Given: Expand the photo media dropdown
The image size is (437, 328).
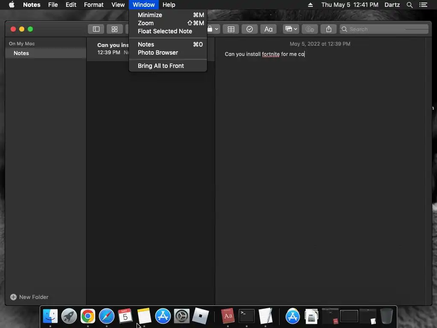Looking at the screenshot, I should [x=291, y=29].
